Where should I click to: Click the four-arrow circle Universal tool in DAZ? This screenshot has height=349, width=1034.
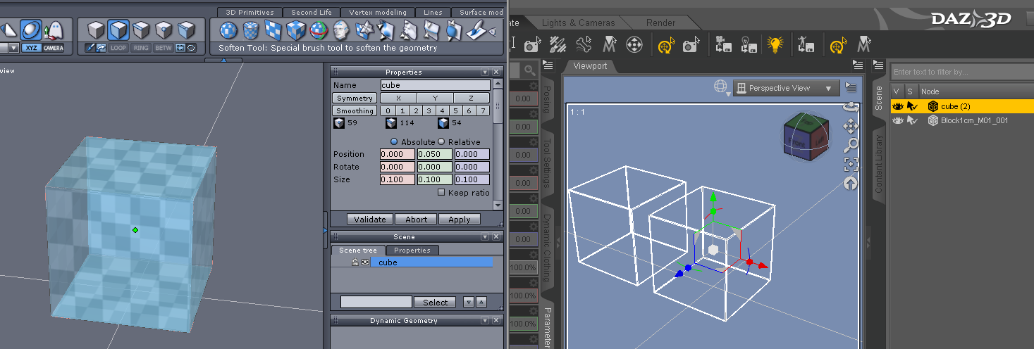point(634,46)
